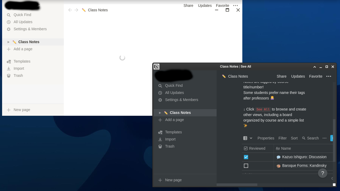The image size is (340, 191).
Task: Open the table view icon in the view switcher
Action: [245, 138]
